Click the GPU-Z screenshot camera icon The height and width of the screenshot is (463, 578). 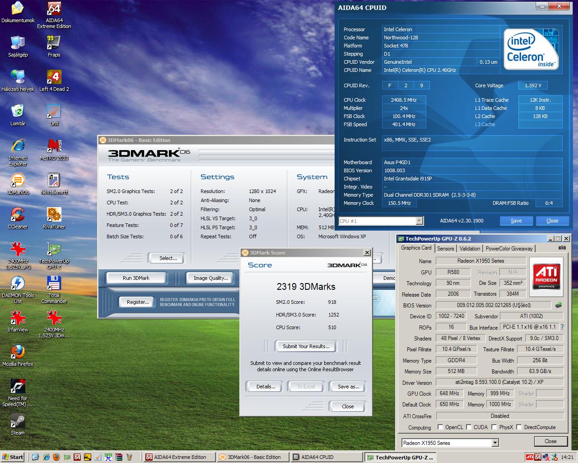click(562, 248)
